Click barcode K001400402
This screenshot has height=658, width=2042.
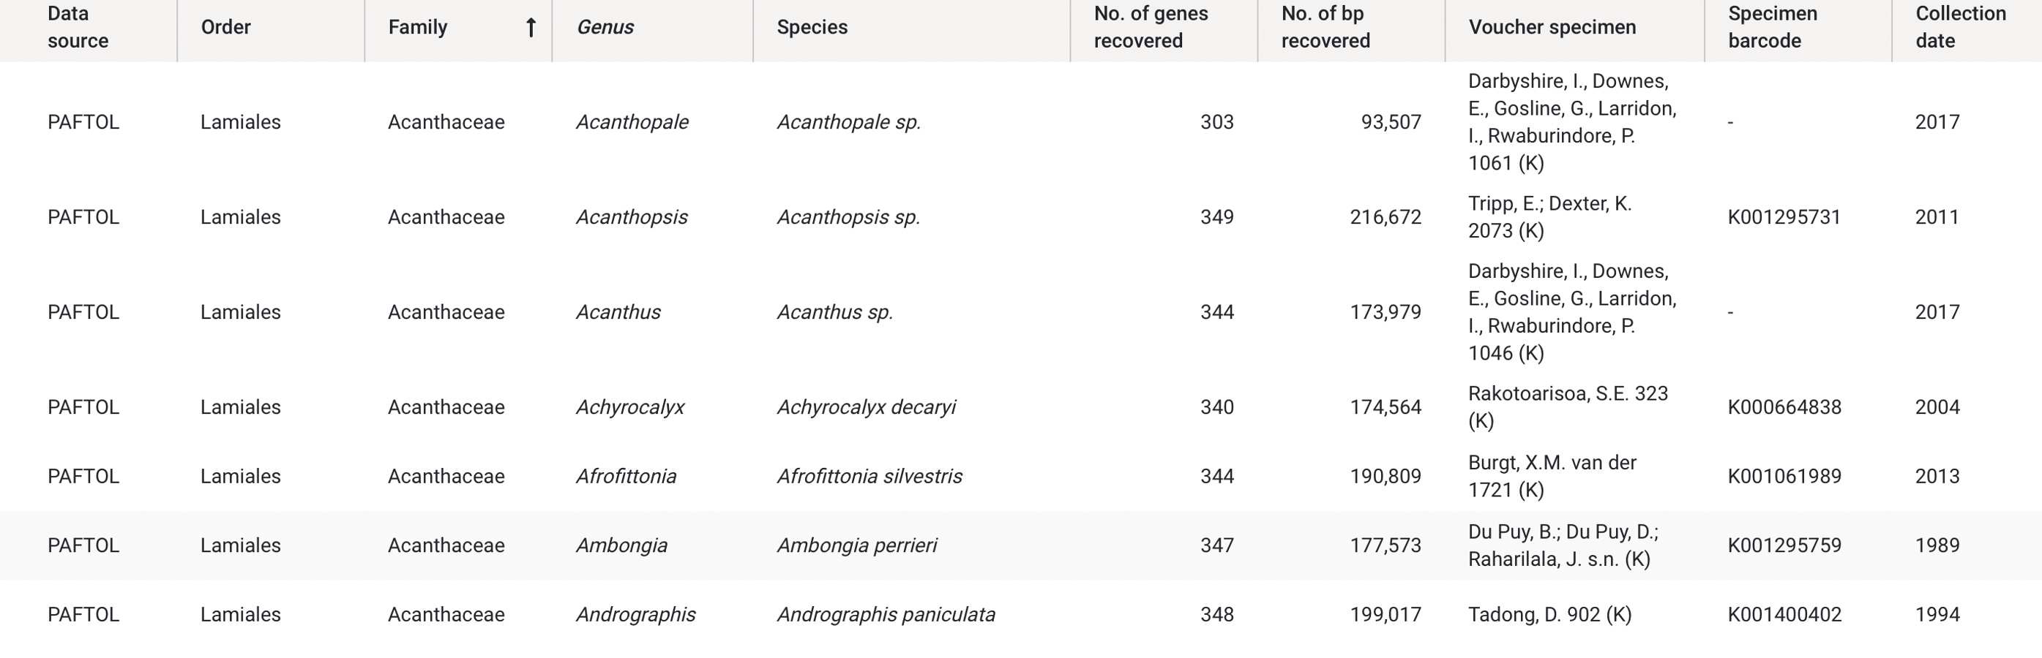tap(1784, 614)
